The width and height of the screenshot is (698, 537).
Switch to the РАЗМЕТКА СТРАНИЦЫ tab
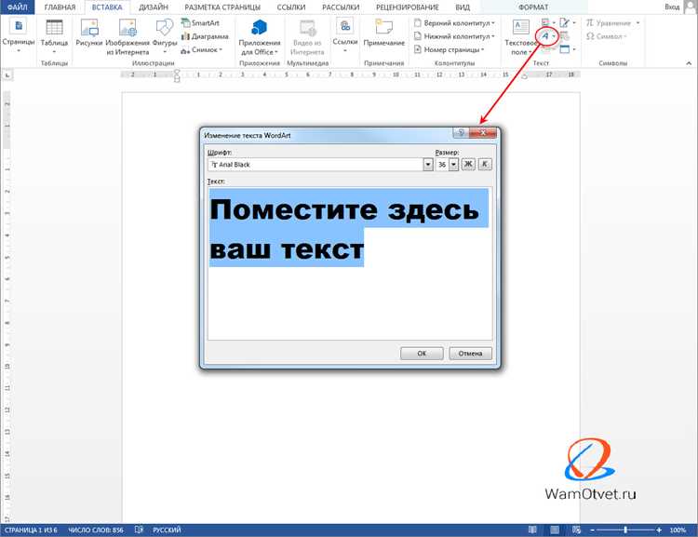[x=222, y=7]
